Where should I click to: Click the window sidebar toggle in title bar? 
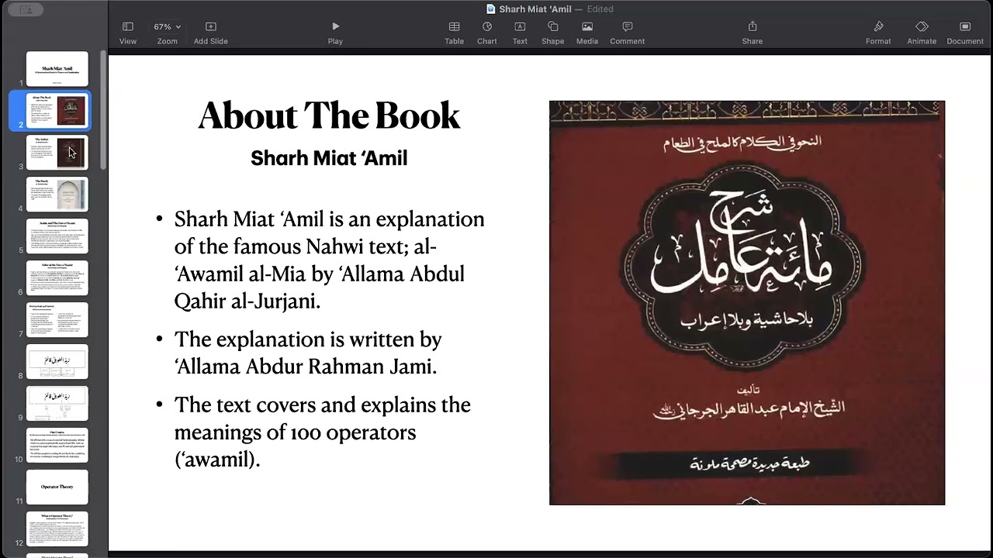coord(26,10)
